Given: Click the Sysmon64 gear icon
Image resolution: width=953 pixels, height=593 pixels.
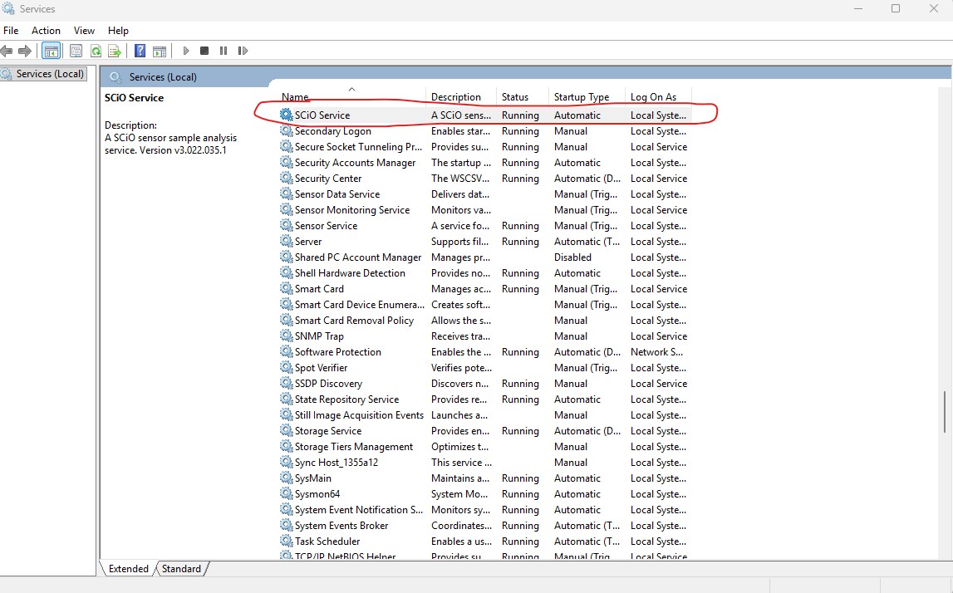Looking at the screenshot, I should coord(287,494).
